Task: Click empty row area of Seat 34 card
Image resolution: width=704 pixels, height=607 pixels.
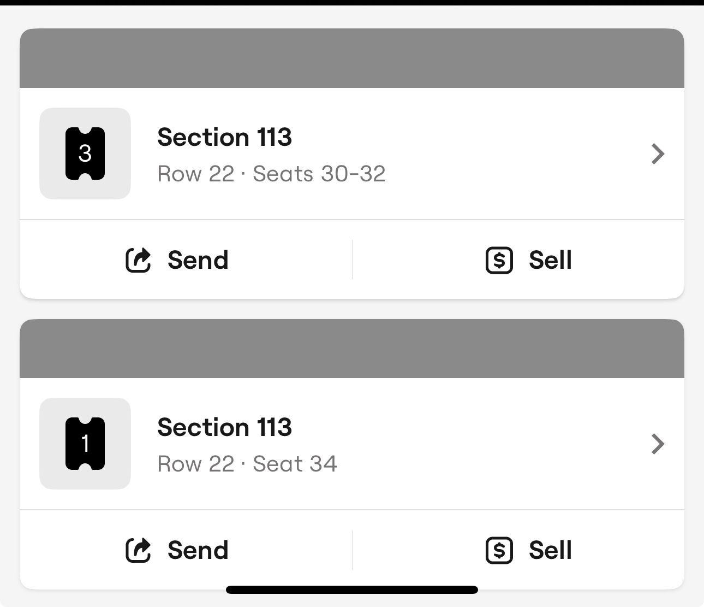Action: coord(491,444)
